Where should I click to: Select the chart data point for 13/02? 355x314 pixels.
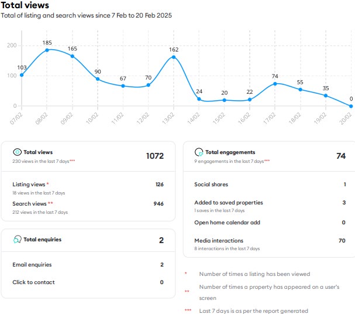click(x=174, y=57)
